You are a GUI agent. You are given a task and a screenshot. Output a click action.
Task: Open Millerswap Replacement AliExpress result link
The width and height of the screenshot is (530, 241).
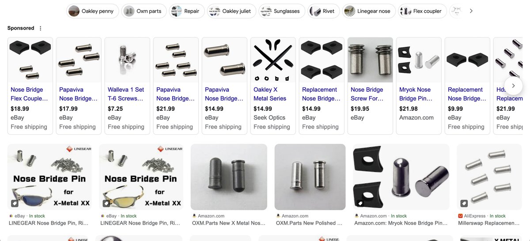tap(489, 223)
